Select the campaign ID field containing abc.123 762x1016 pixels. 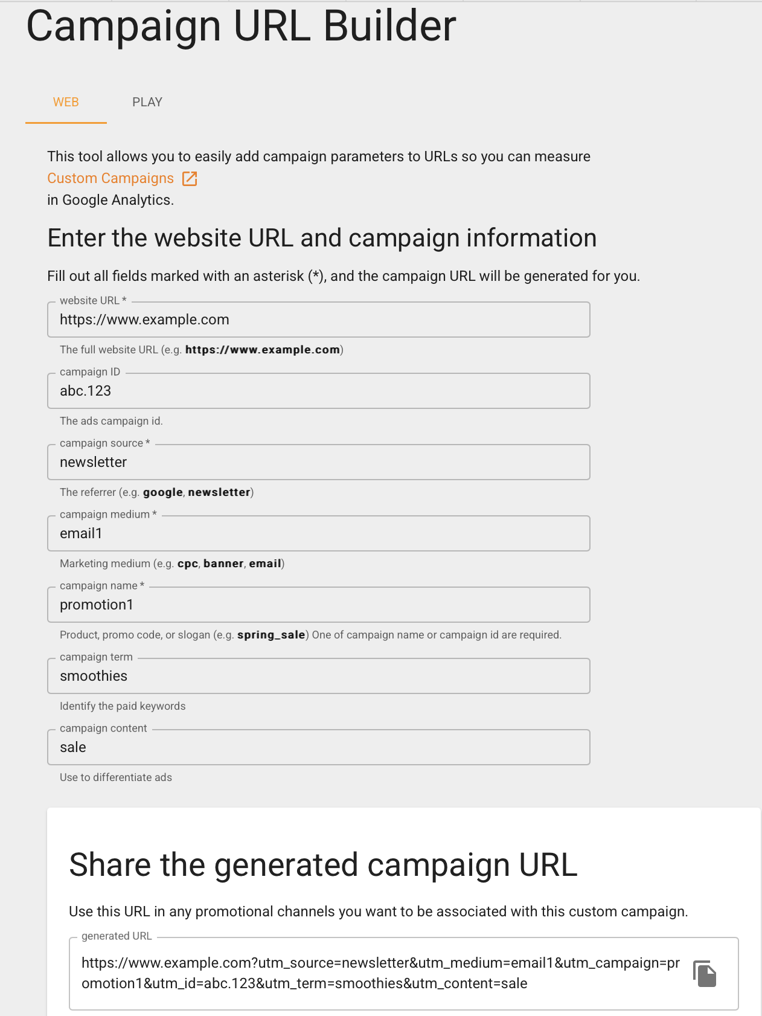(319, 391)
